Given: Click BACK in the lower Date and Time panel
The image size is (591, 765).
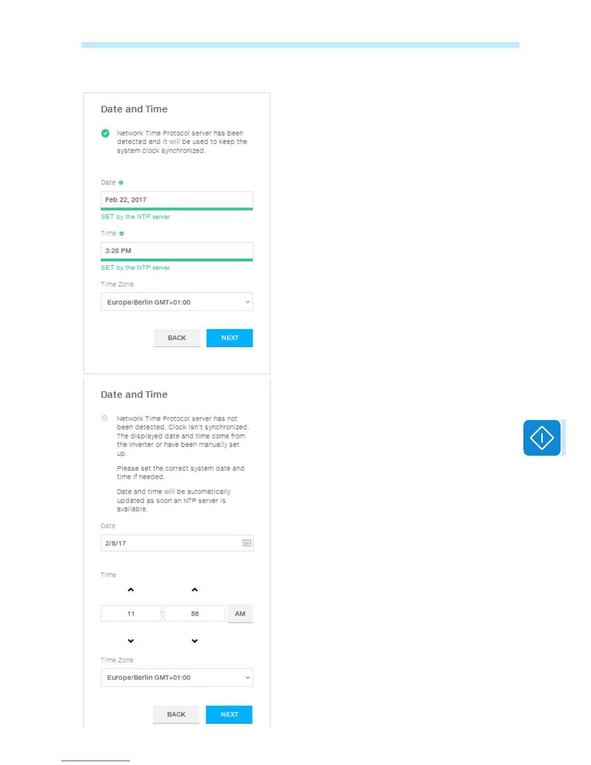Looking at the screenshot, I should (x=176, y=714).
